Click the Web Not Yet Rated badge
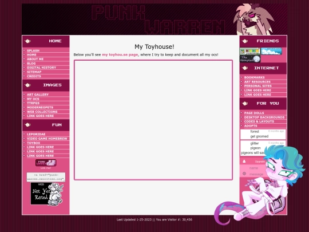 47,194
